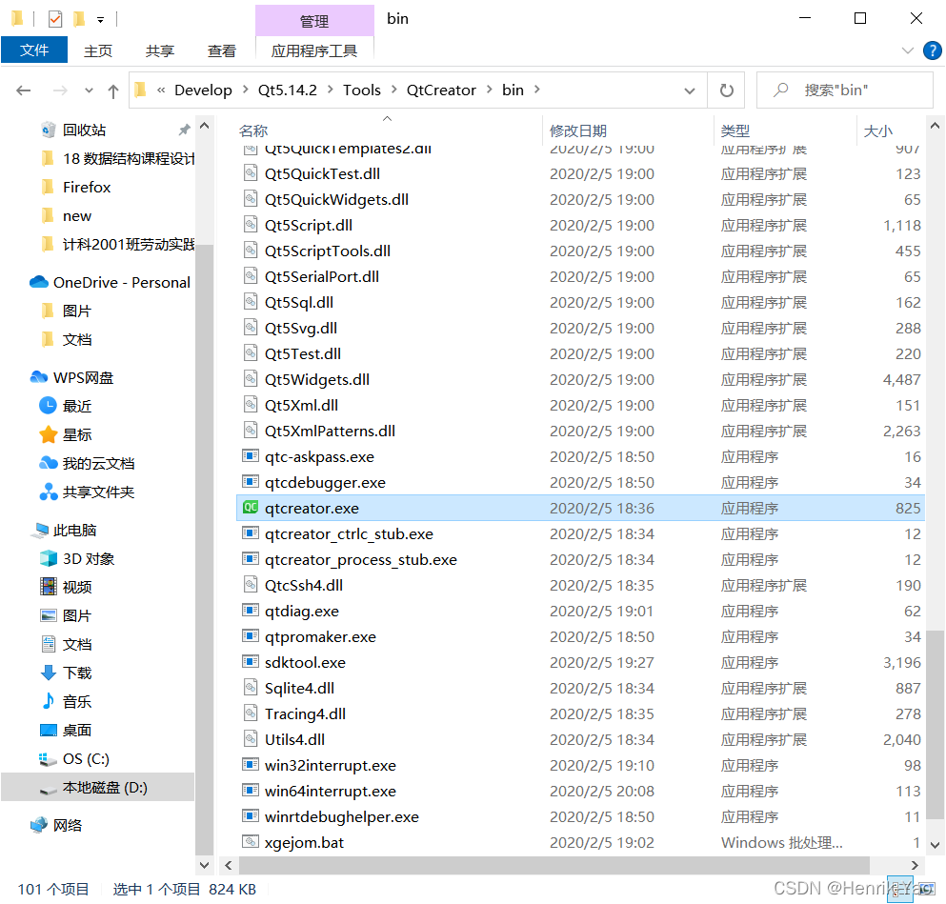The image size is (946, 904).
Task: Expand the address bar history dropdown
Action: (689, 90)
